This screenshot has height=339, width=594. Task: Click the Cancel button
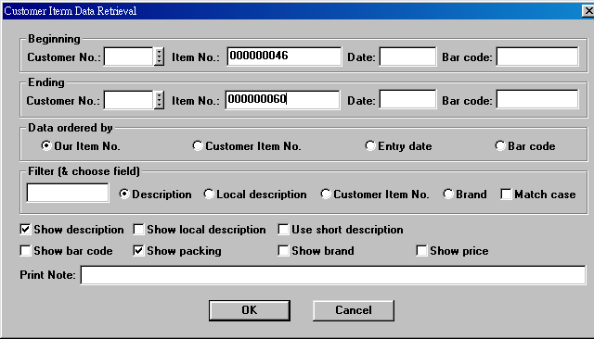[x=354, y=310]
